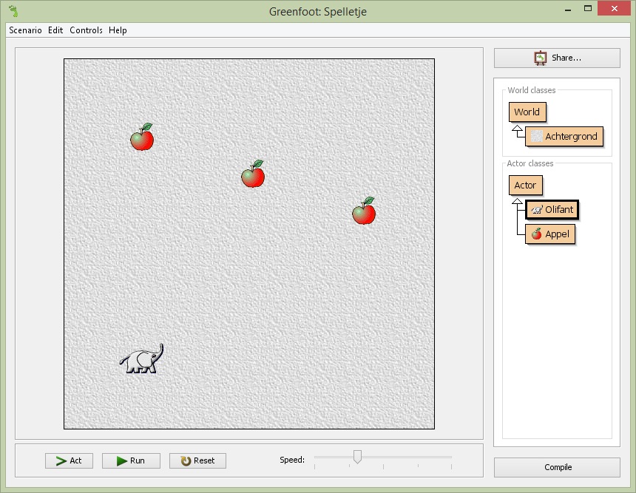This screenshot has width=636, height=493.
Task: Minimize the Greenfoot window
Action: [x=568, y=9]
